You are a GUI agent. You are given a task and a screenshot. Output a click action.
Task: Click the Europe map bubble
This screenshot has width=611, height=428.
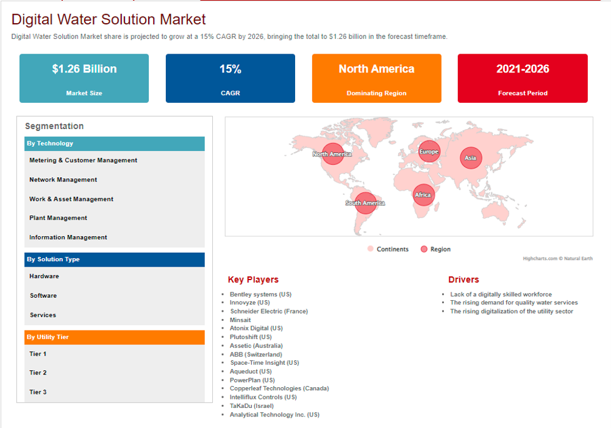tap(429, 152)
